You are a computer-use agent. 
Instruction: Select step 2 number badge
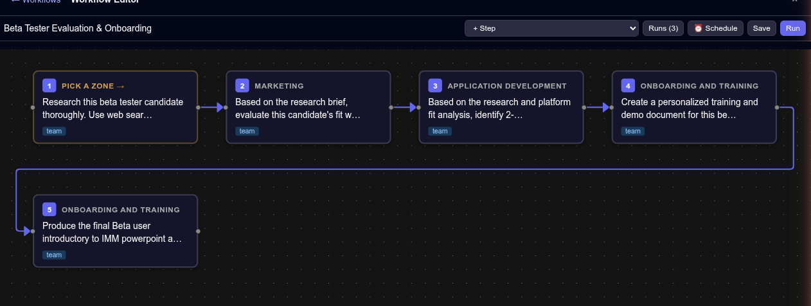242,85
